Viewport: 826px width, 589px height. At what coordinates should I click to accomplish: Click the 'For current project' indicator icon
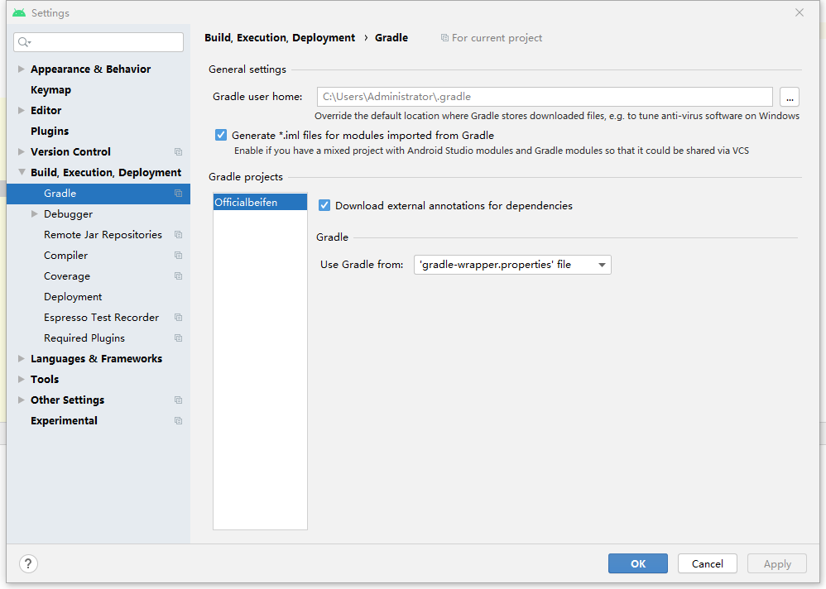445,37
